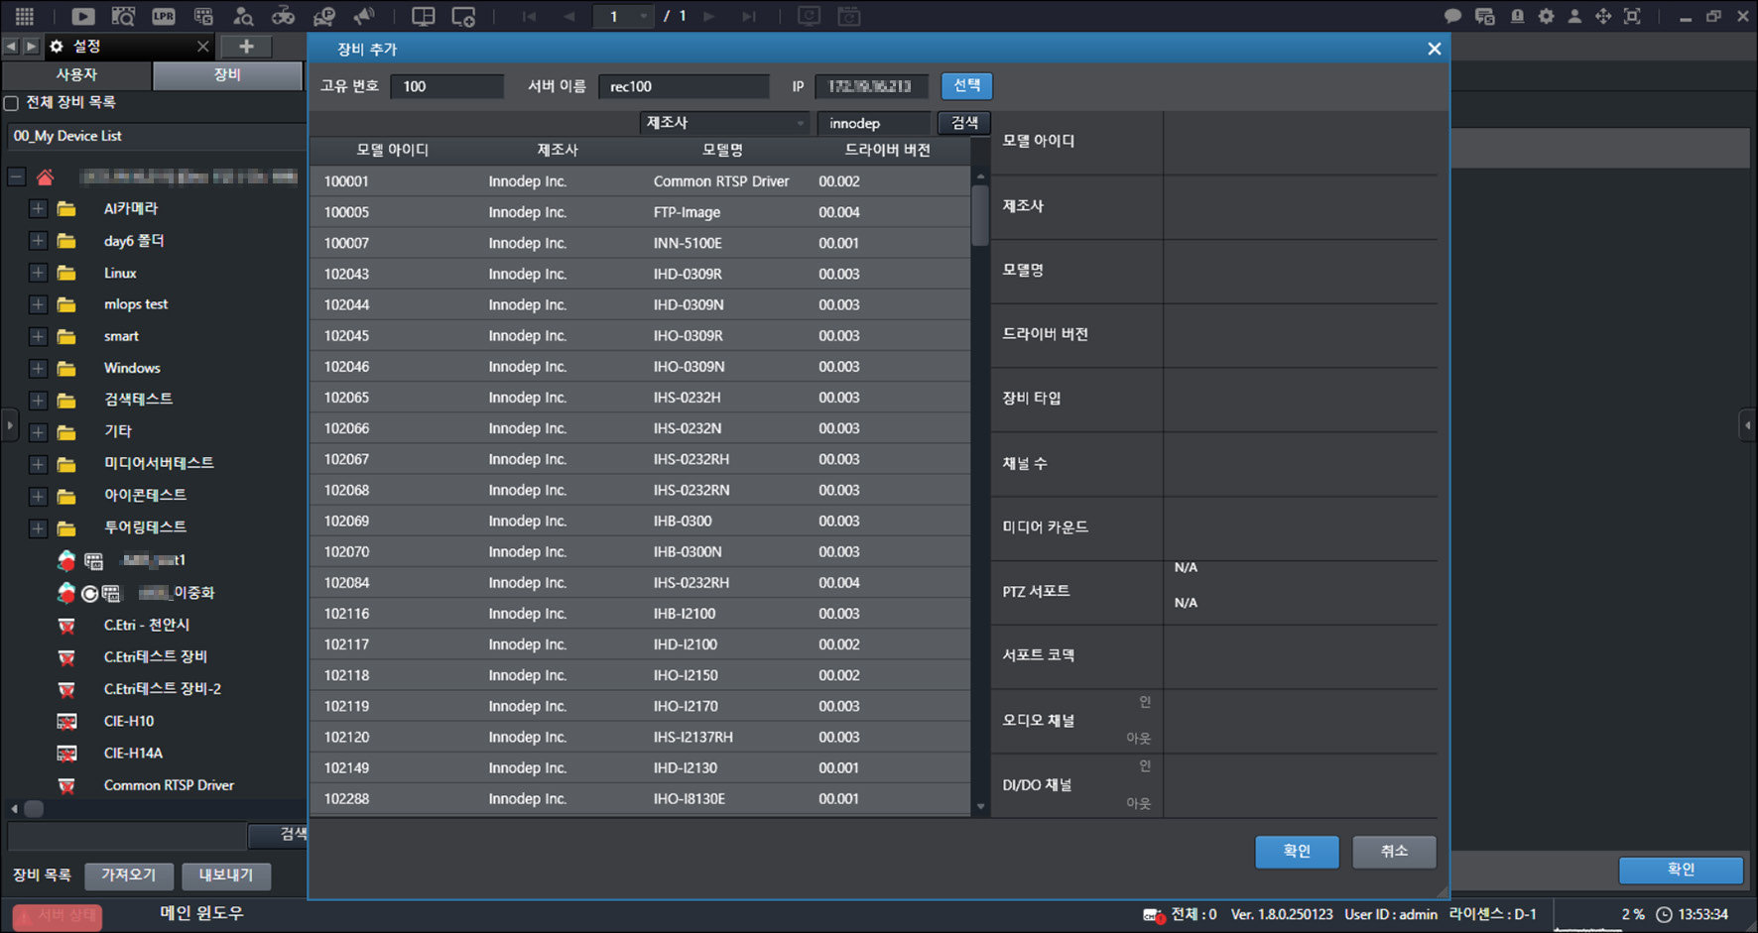Viewport: 1758px width, 933px height.
Task: Click the model list vertical scrollbar
Action: pyautogui.click(x=980, y=491)
